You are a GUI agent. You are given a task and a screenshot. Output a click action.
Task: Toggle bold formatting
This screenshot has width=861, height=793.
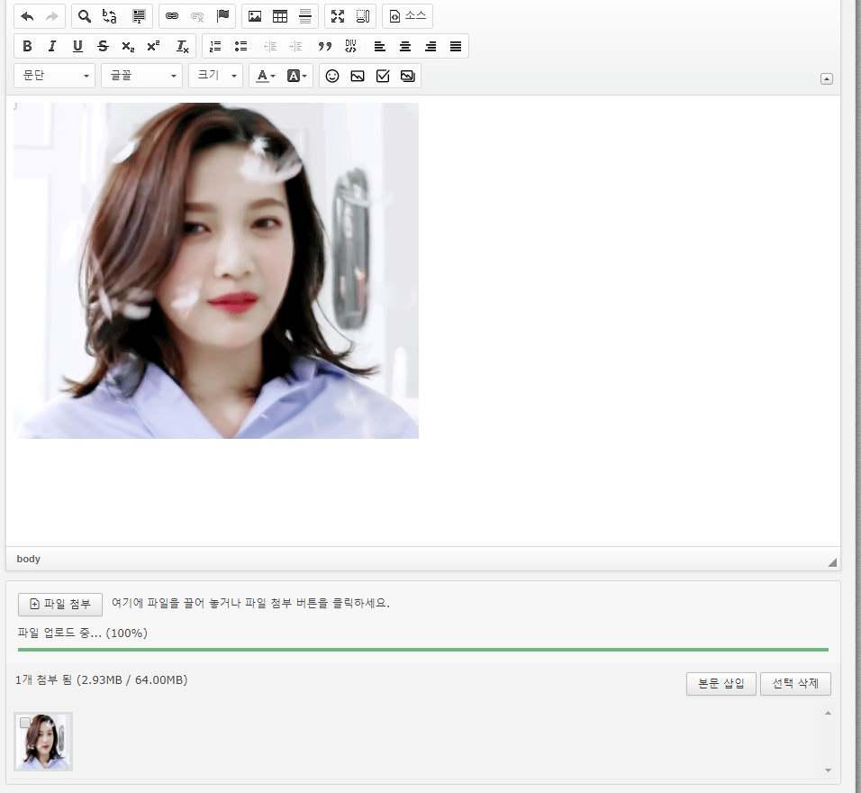[x=27, y=46]
